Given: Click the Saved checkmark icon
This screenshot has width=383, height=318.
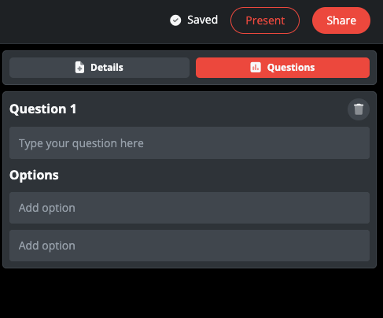Looking at the screenshot, I should (x=175, y=20).
